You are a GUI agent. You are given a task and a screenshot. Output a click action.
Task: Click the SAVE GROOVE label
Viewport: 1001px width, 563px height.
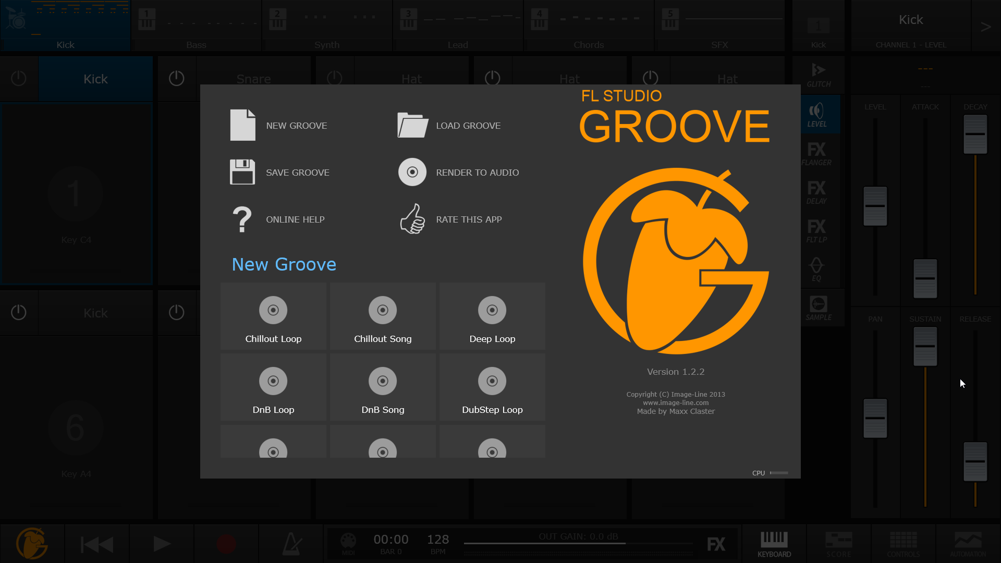coord(298,173)
